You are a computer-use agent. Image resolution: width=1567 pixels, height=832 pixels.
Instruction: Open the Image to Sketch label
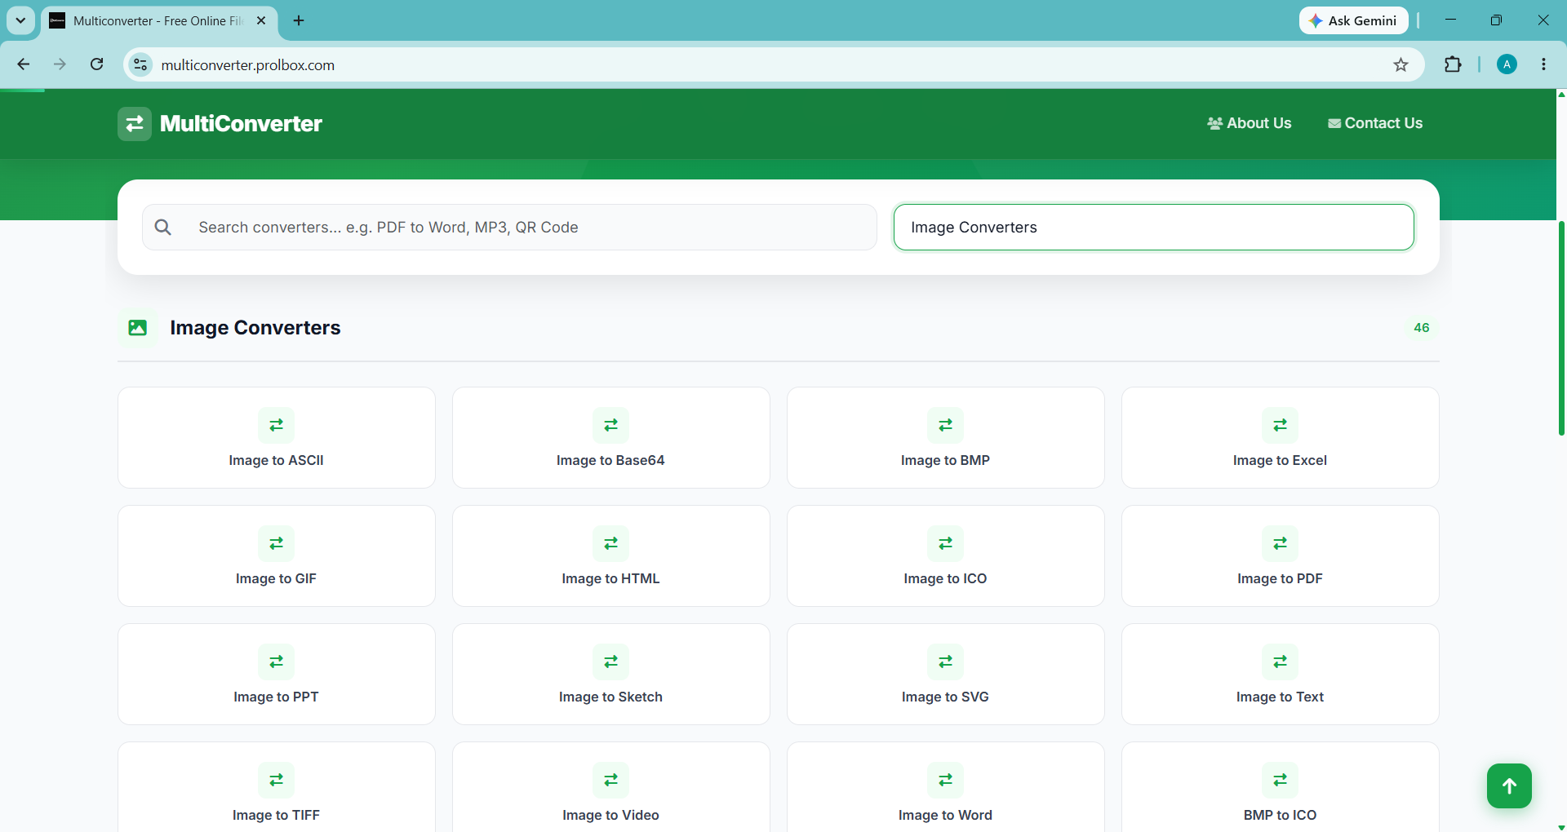coord(611,697)
